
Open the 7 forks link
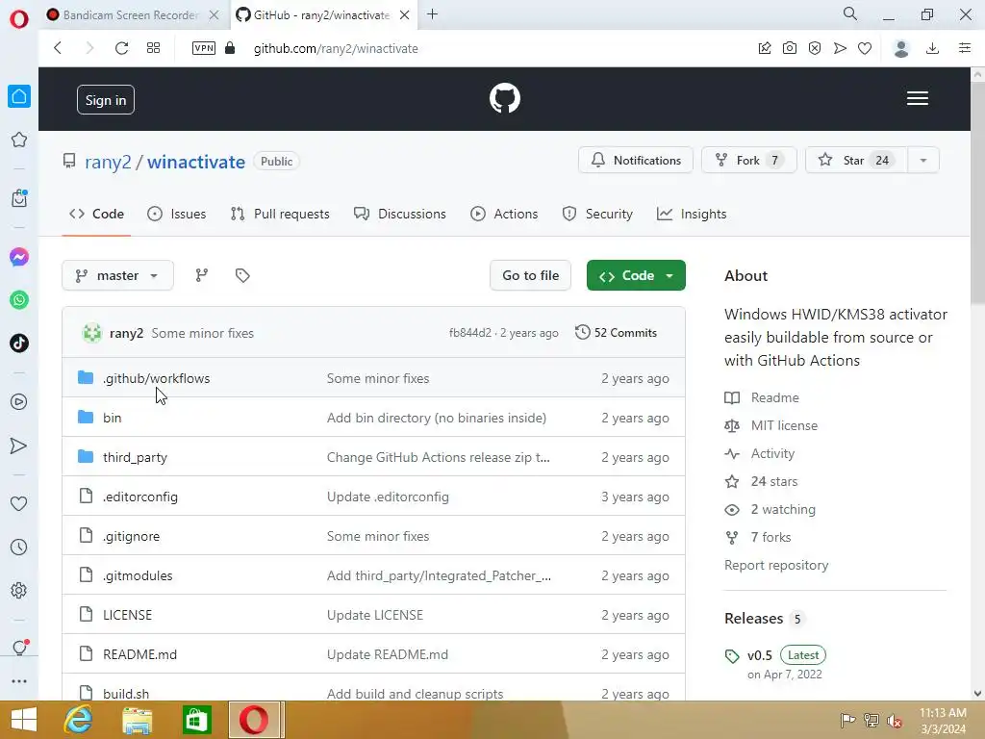770,537
